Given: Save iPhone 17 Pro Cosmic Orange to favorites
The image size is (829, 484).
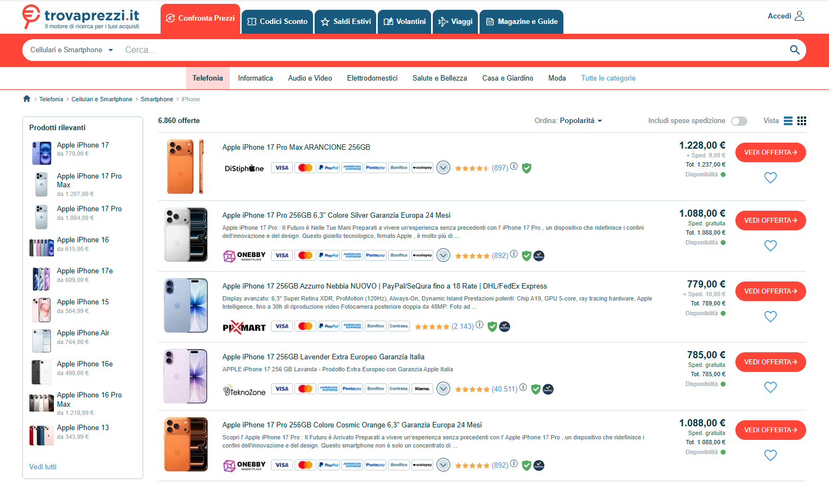Looking at the screenshot, I should click(770, 455).
